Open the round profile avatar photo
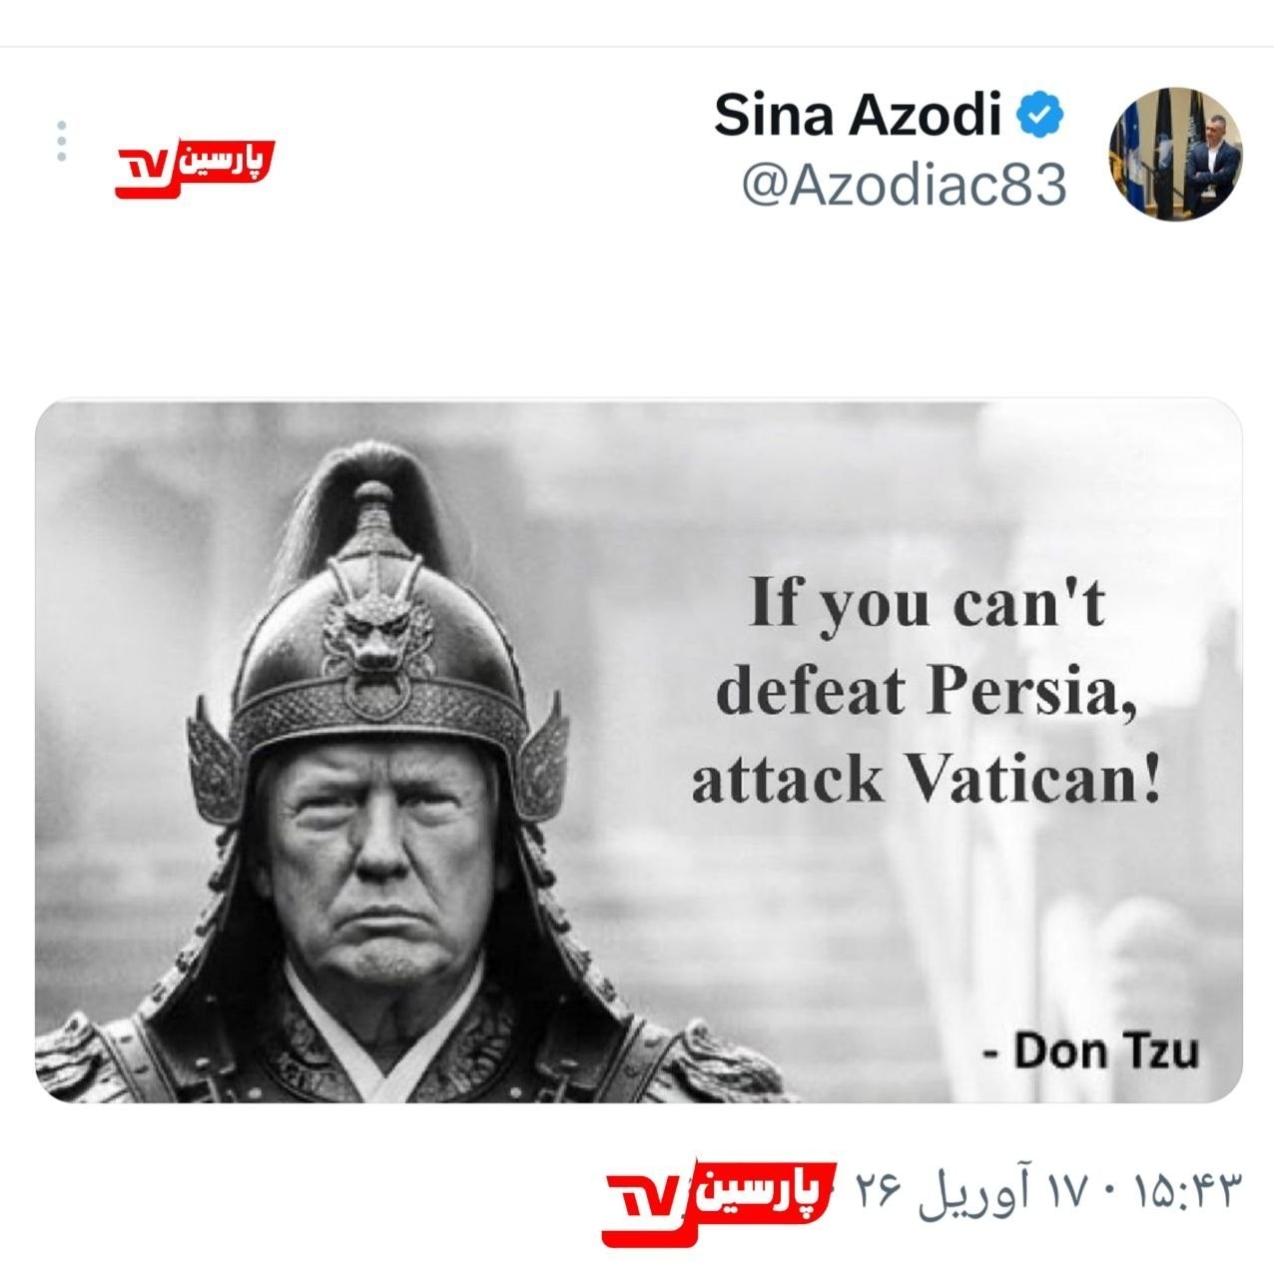Image resolution: width=1274 pixels, height=1274 pixels. tap(1176, 152)
